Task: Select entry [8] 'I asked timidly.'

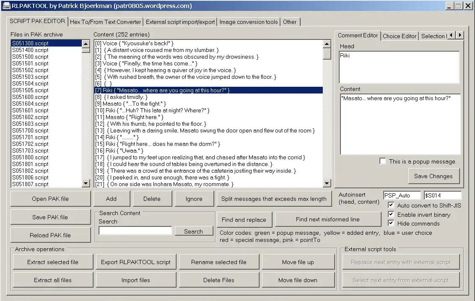Action: click(x=208, y=97)
